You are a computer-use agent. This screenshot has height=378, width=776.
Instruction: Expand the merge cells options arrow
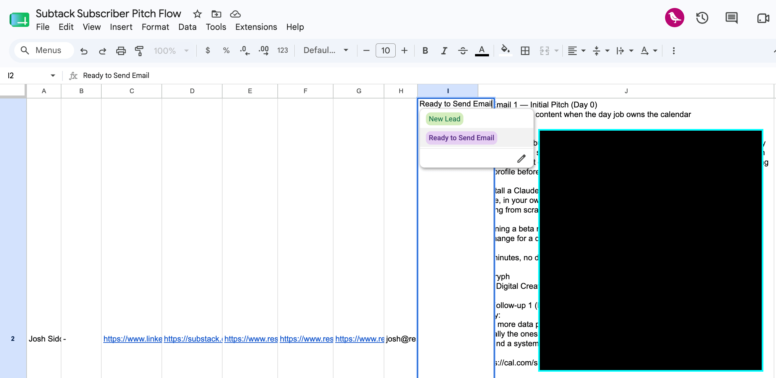point(556,51)
